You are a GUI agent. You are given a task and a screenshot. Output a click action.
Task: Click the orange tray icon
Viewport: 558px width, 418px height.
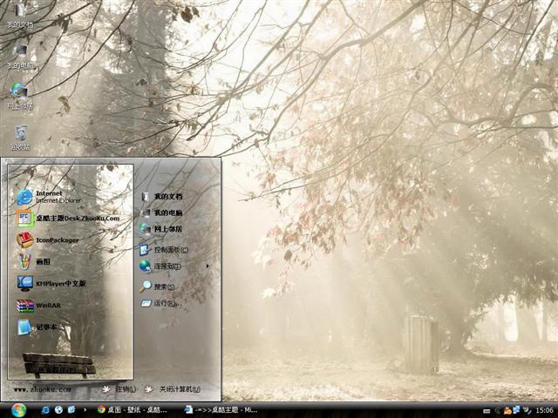click(507, 410)
